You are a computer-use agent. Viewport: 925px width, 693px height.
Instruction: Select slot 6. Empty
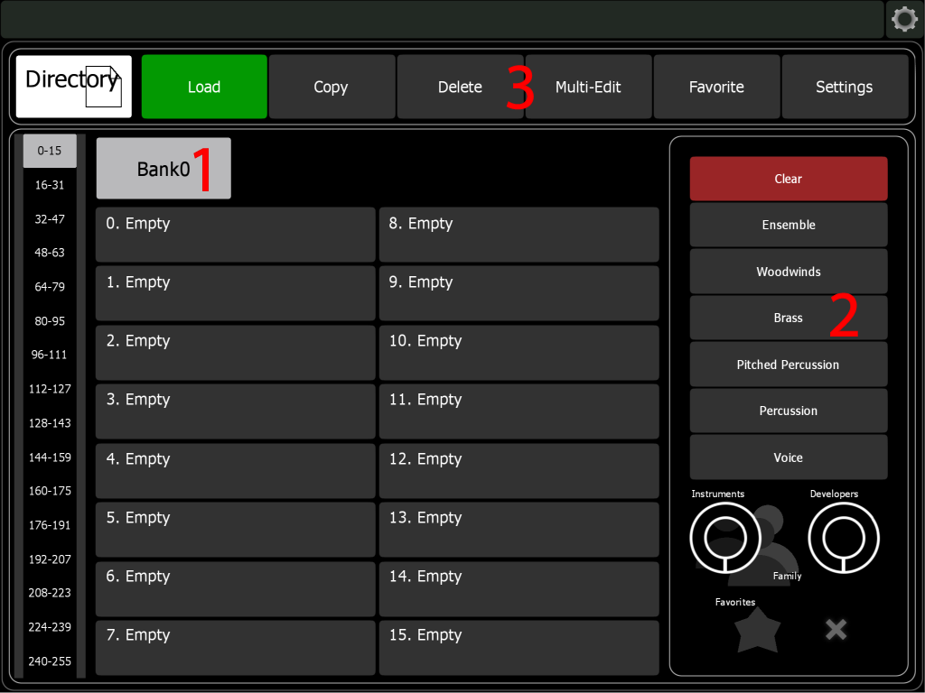[236, 588]
